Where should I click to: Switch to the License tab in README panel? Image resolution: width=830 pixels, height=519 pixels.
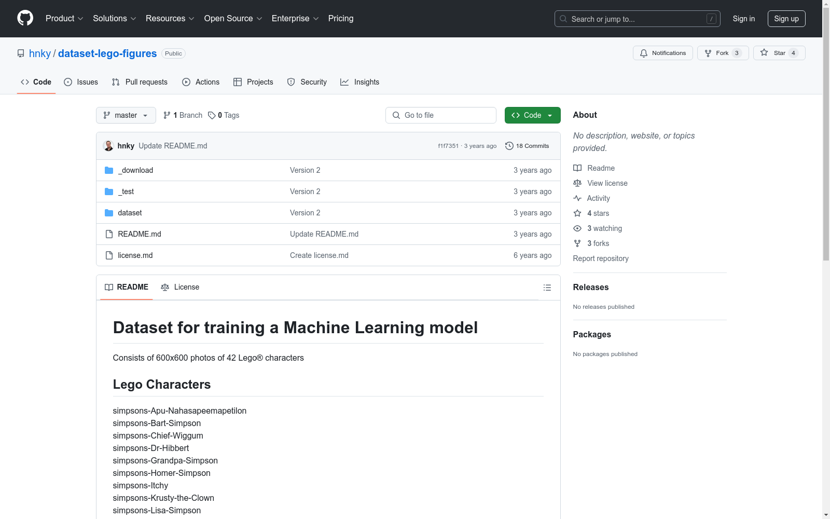180,287
